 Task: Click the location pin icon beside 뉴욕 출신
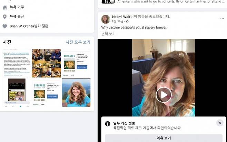5,17
